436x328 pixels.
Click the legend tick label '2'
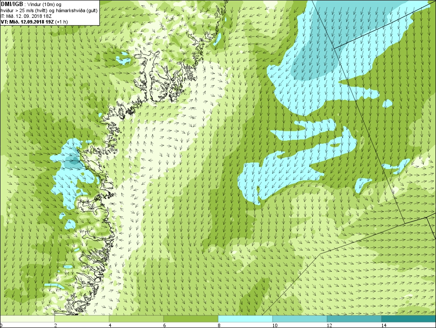coord(56,325)
